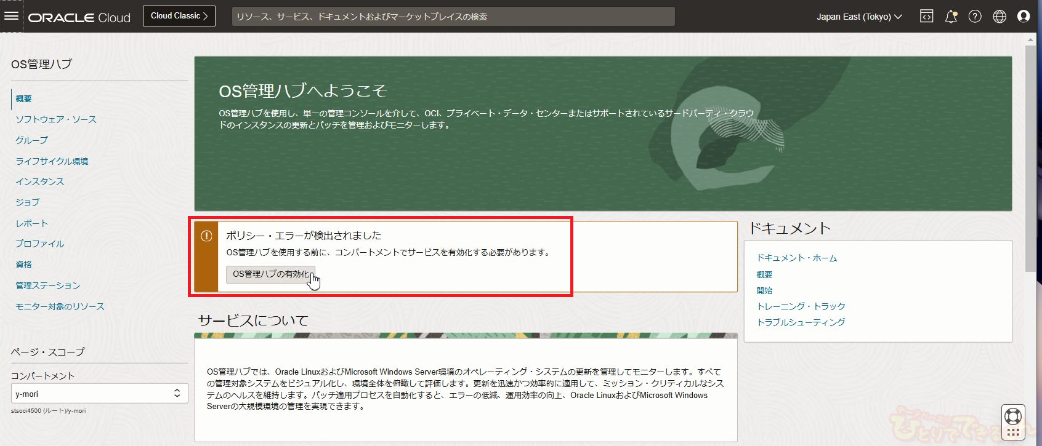Click the ポリシー・エラーが検出されました heading
This screenshot has width=1042, height=446.
pyautogui.click(x=304, y=236)
